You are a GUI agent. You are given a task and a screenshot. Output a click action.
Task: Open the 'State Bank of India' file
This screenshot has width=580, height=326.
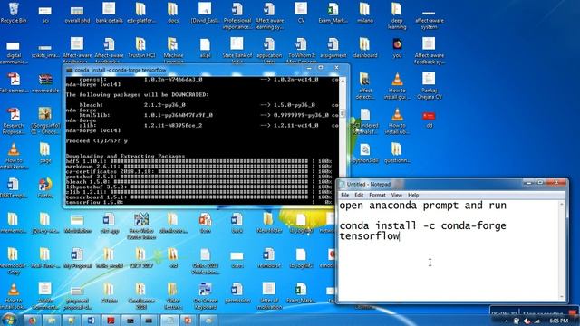point(237,50)
